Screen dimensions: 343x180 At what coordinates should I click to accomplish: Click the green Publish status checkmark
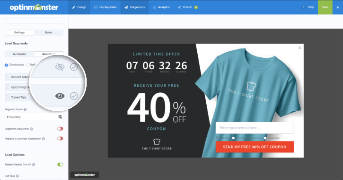[x=196, y=7]
